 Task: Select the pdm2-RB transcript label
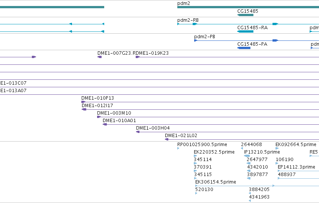[x=188, y=20]
